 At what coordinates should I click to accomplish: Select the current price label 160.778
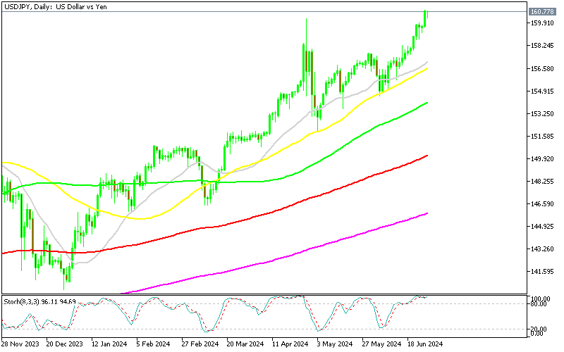tap(541, 12)
